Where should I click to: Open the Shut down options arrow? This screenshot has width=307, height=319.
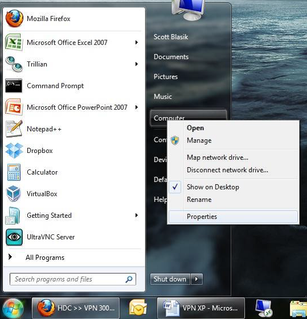coord(197,279)
